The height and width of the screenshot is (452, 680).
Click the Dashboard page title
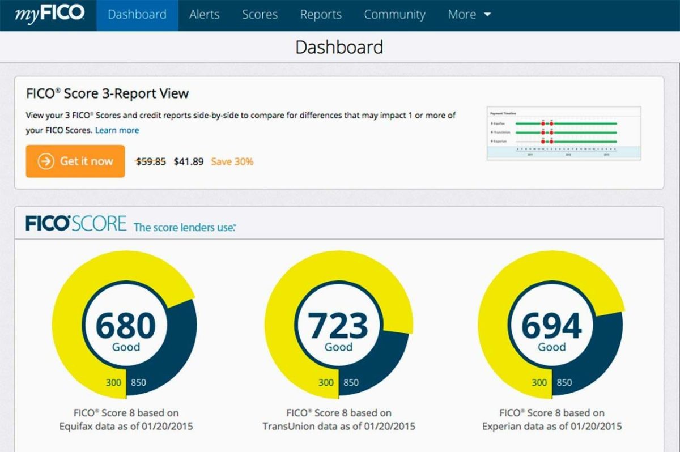coord(339,46)
